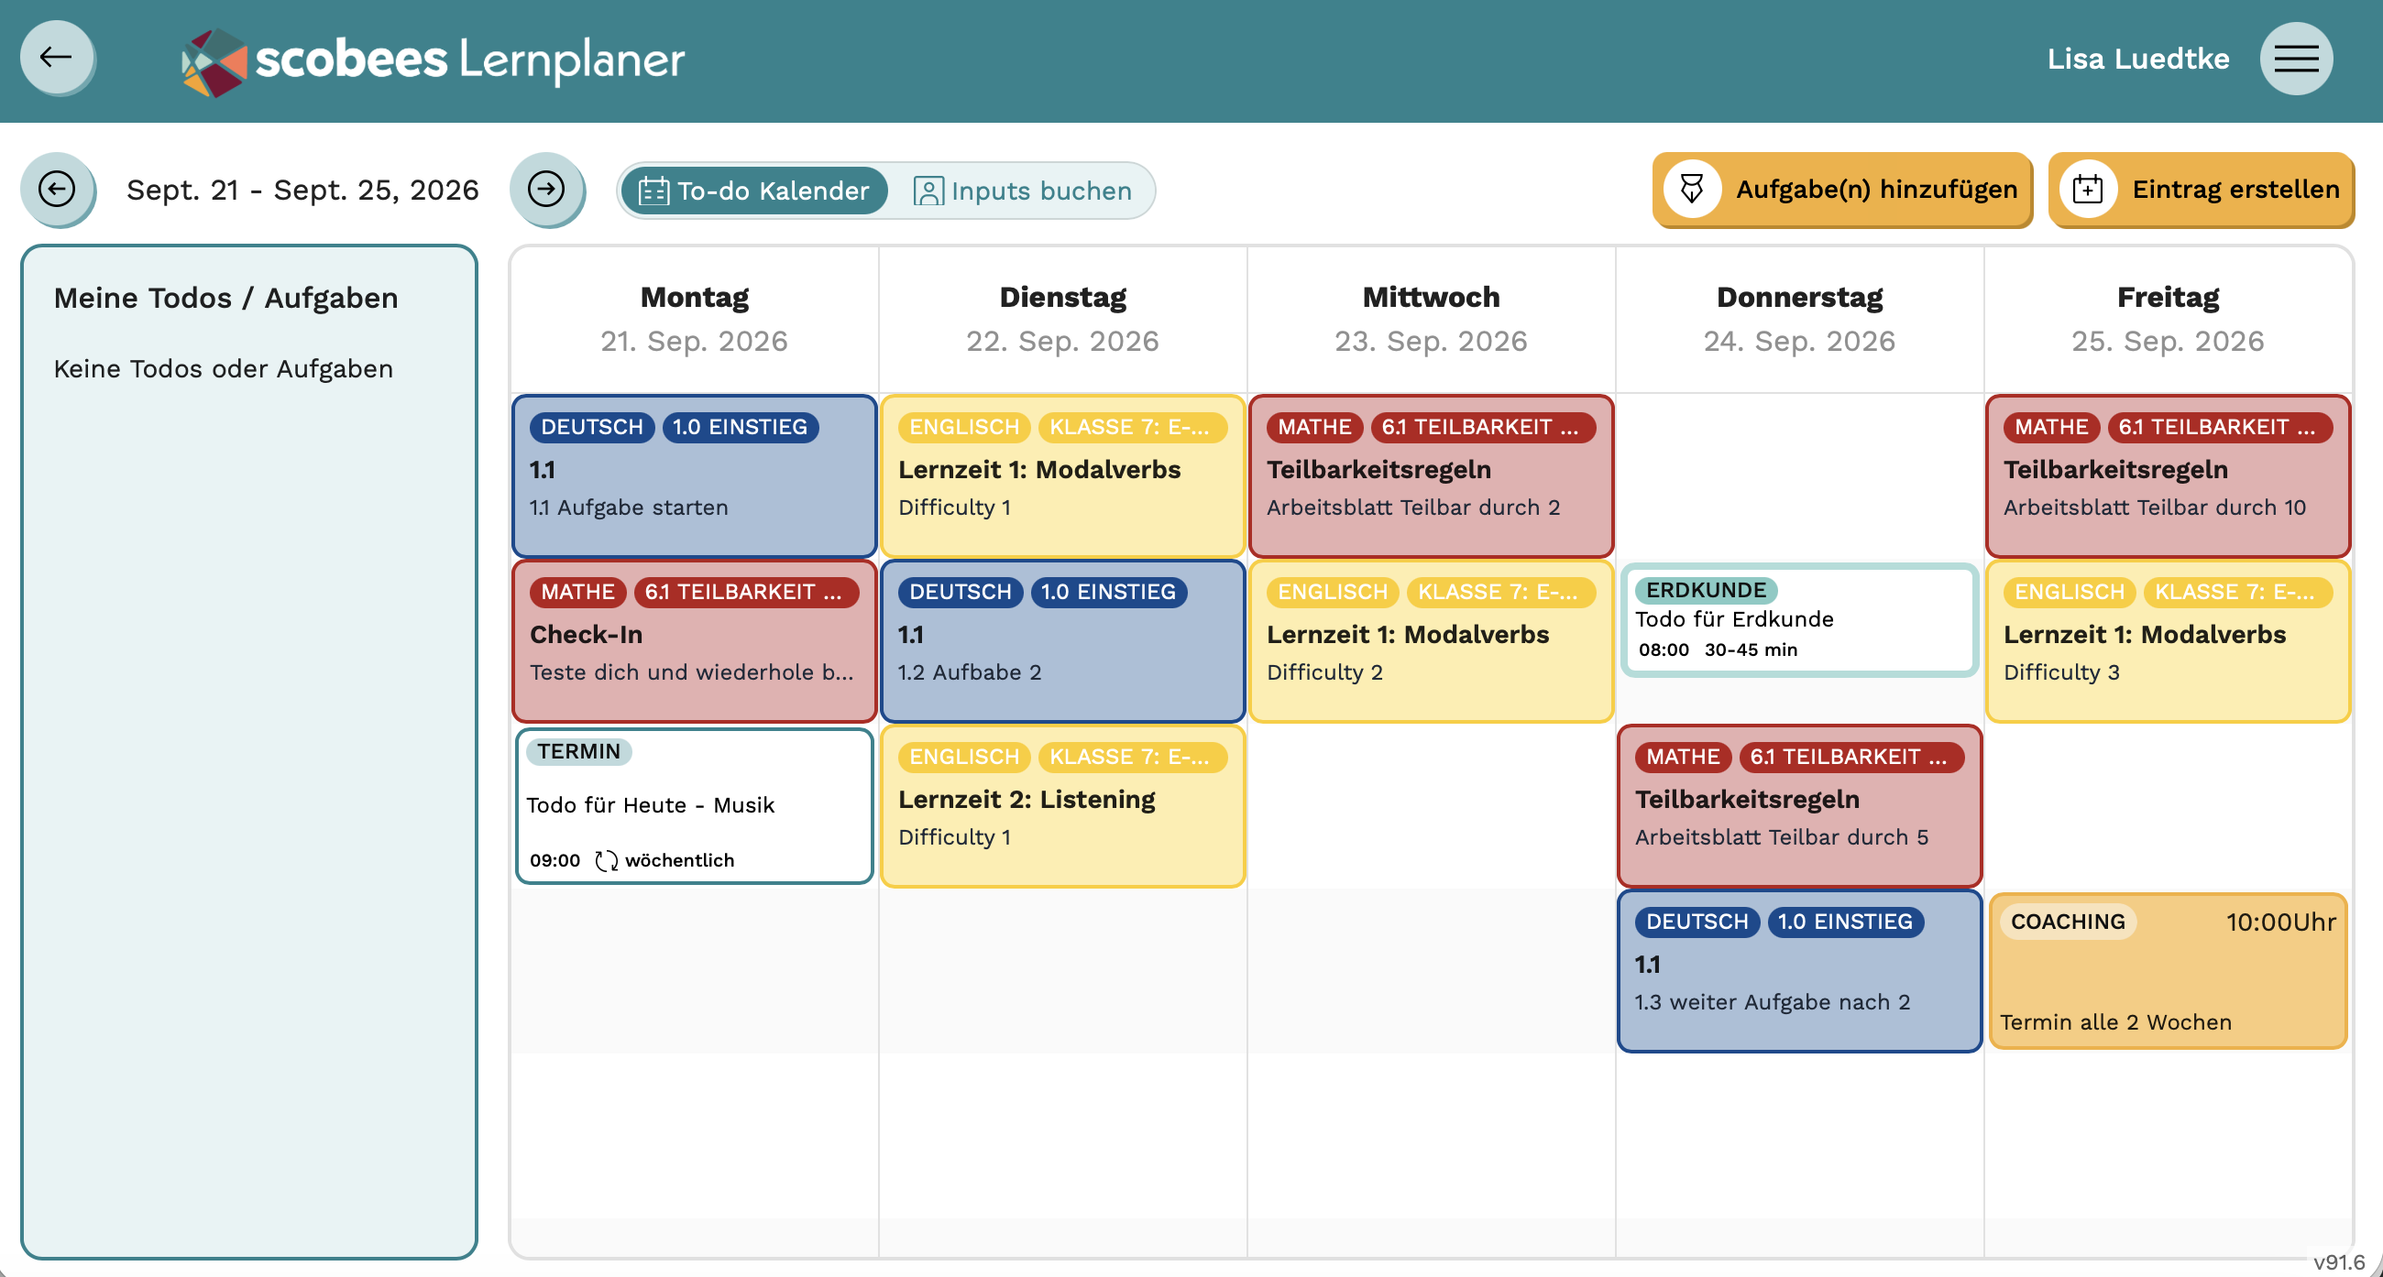Open Thursday's Arbeitsblatt Teilbar durch 5 card
The width and height of the screenshot is (2383, 1277).
pyautogui.click(x=1798, y=805)
